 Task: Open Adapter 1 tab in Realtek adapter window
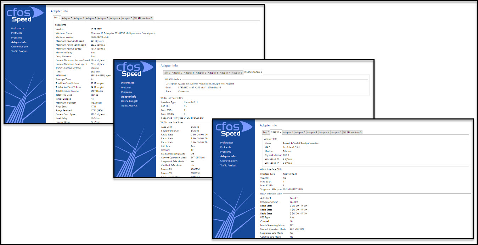[288, 132]
